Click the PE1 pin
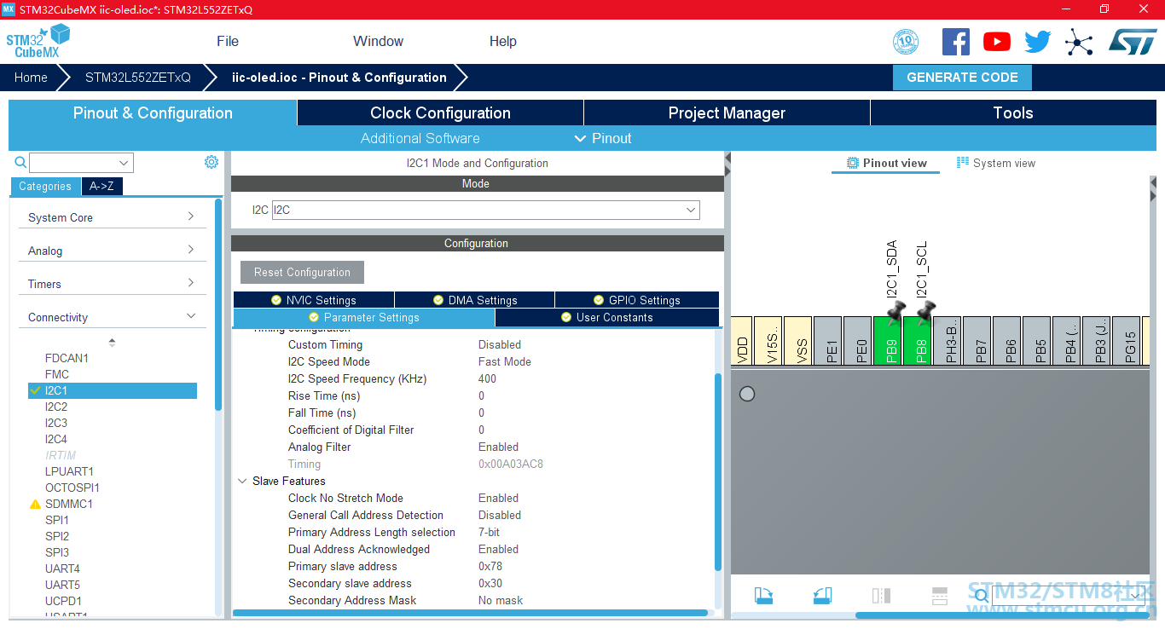Viewport: 1165px width, 629px height. coord(828,342)
